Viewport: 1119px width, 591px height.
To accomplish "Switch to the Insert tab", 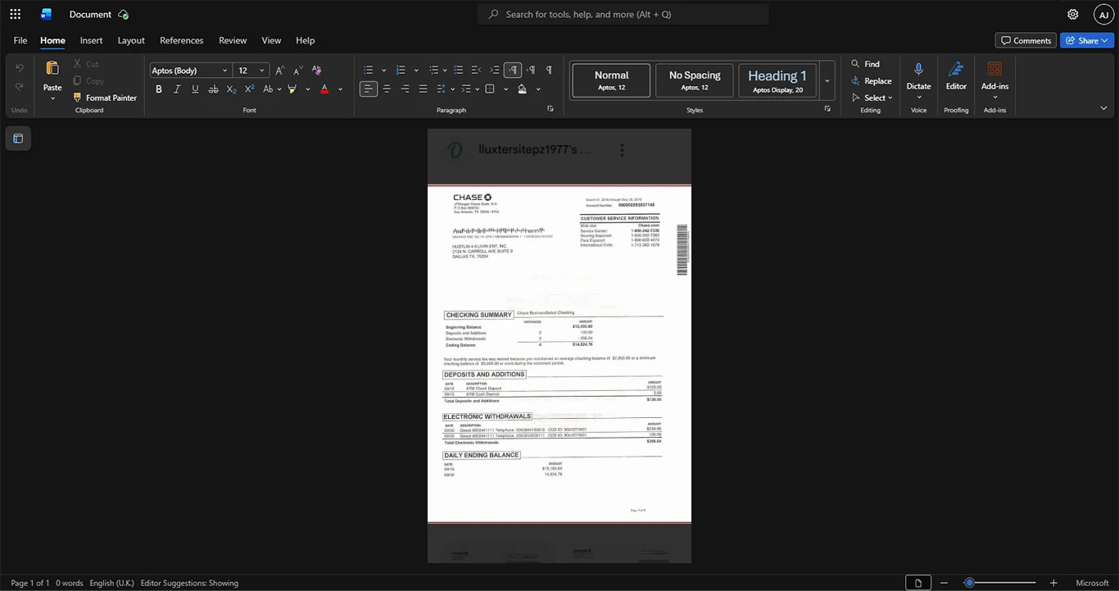I will [x=91, y=40].
